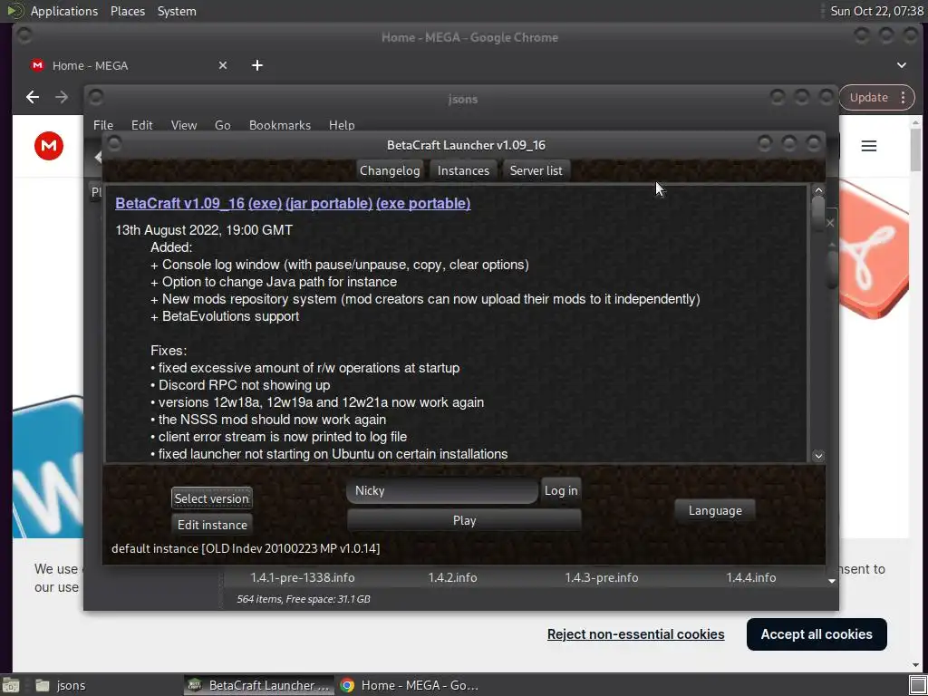Click the Log in button
This screenshot has width=928, height=696.
coord(561,490)
